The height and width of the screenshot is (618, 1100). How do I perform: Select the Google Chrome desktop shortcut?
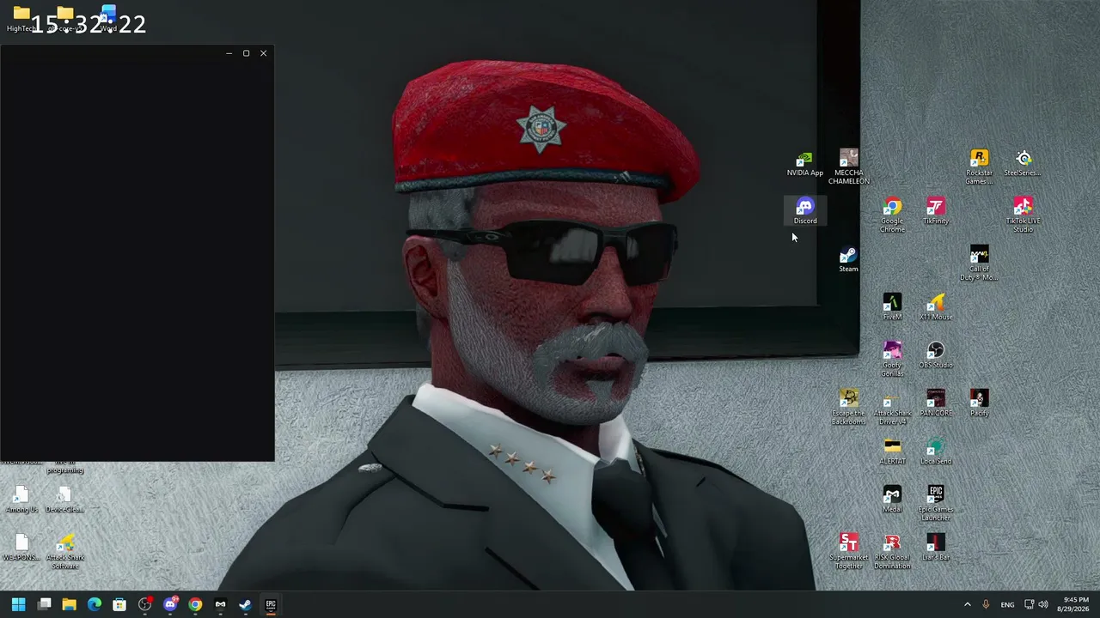click(x=892, y=215)
